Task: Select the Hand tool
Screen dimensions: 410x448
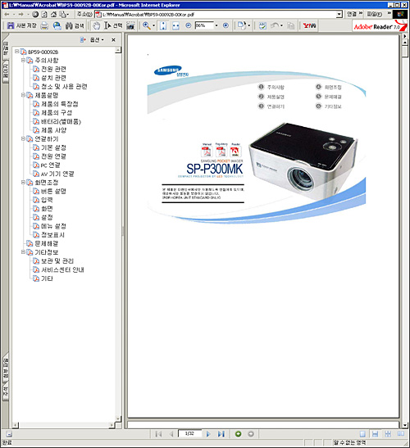Action: 96,25
